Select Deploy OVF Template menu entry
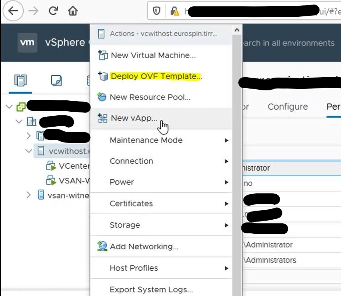This screenshot has height=296, width=341. pos(161,76)
